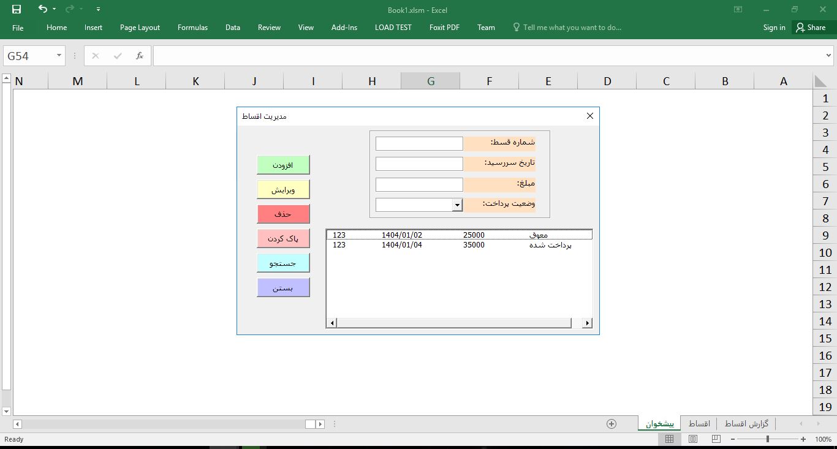Click listbox scroll right arrow
Screen dimensions: 837x449
tap(587, 323)
